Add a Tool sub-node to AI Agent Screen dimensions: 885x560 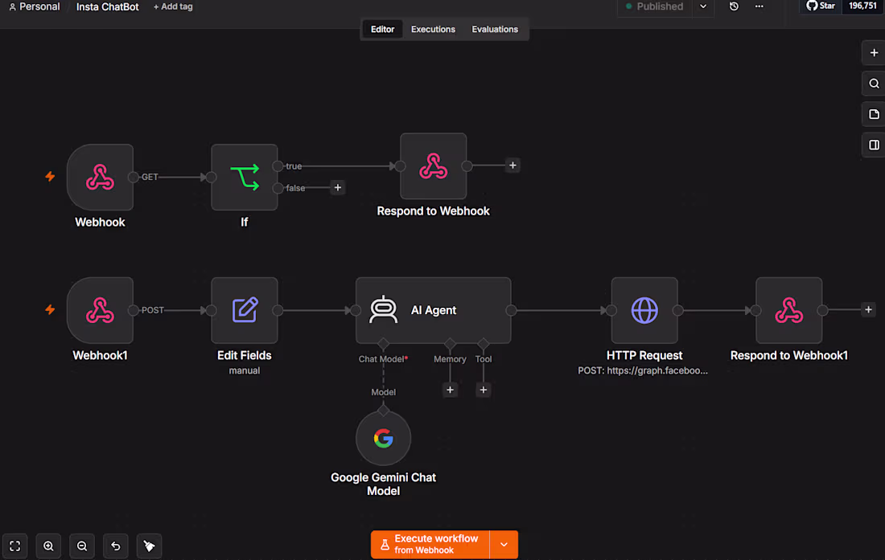(x=484, y=390)
